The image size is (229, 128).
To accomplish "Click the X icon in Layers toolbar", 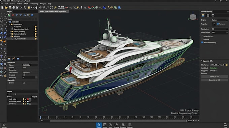I will pos(15,94).
